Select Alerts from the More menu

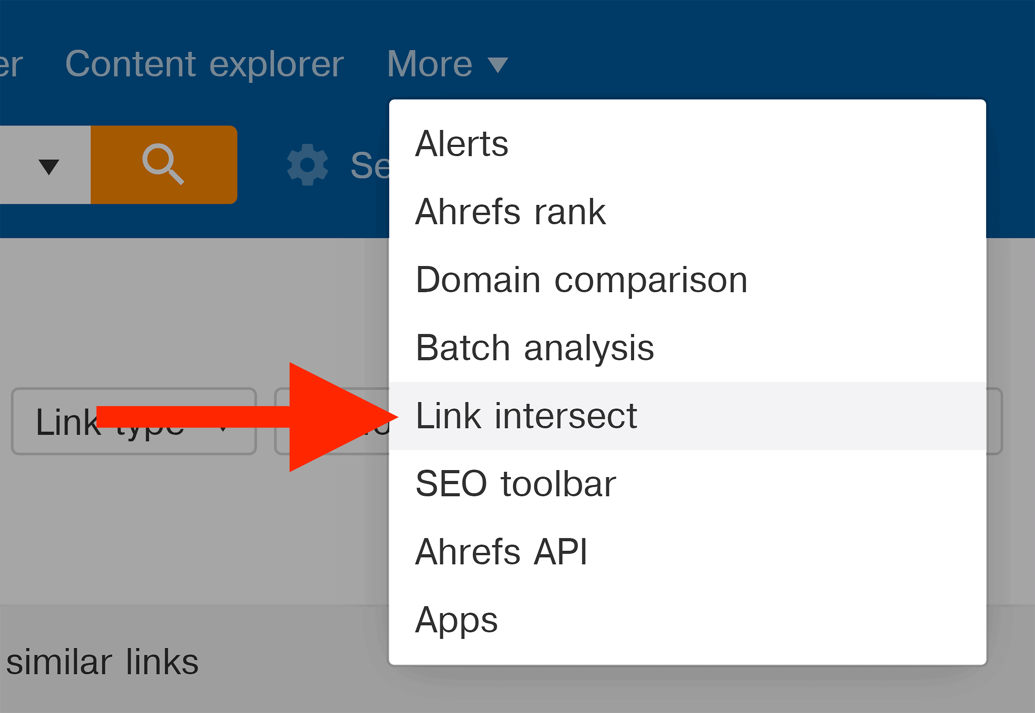point(687,144)
